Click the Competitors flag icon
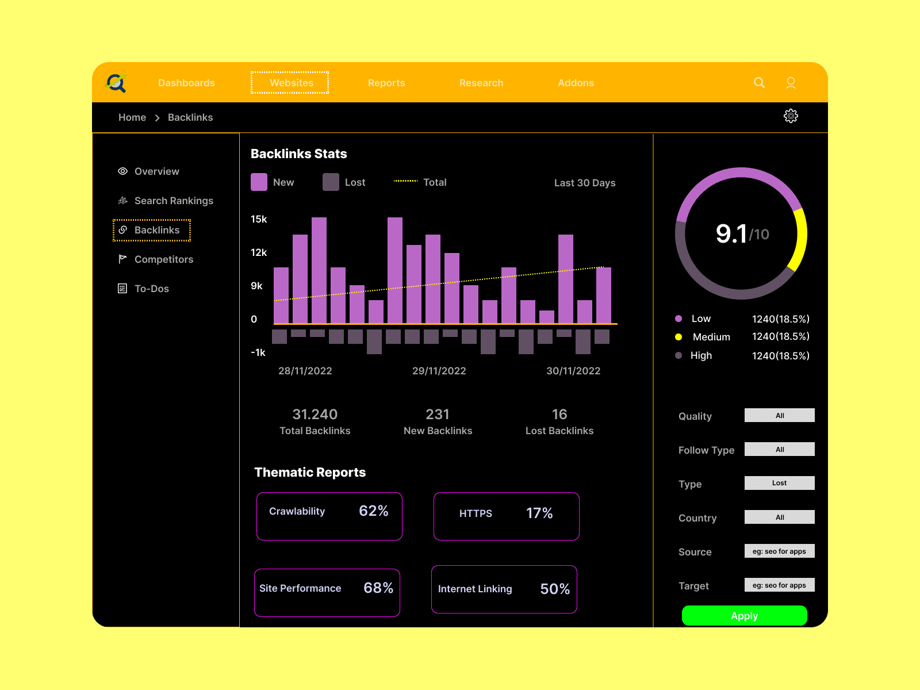 (x=122, y=259)
